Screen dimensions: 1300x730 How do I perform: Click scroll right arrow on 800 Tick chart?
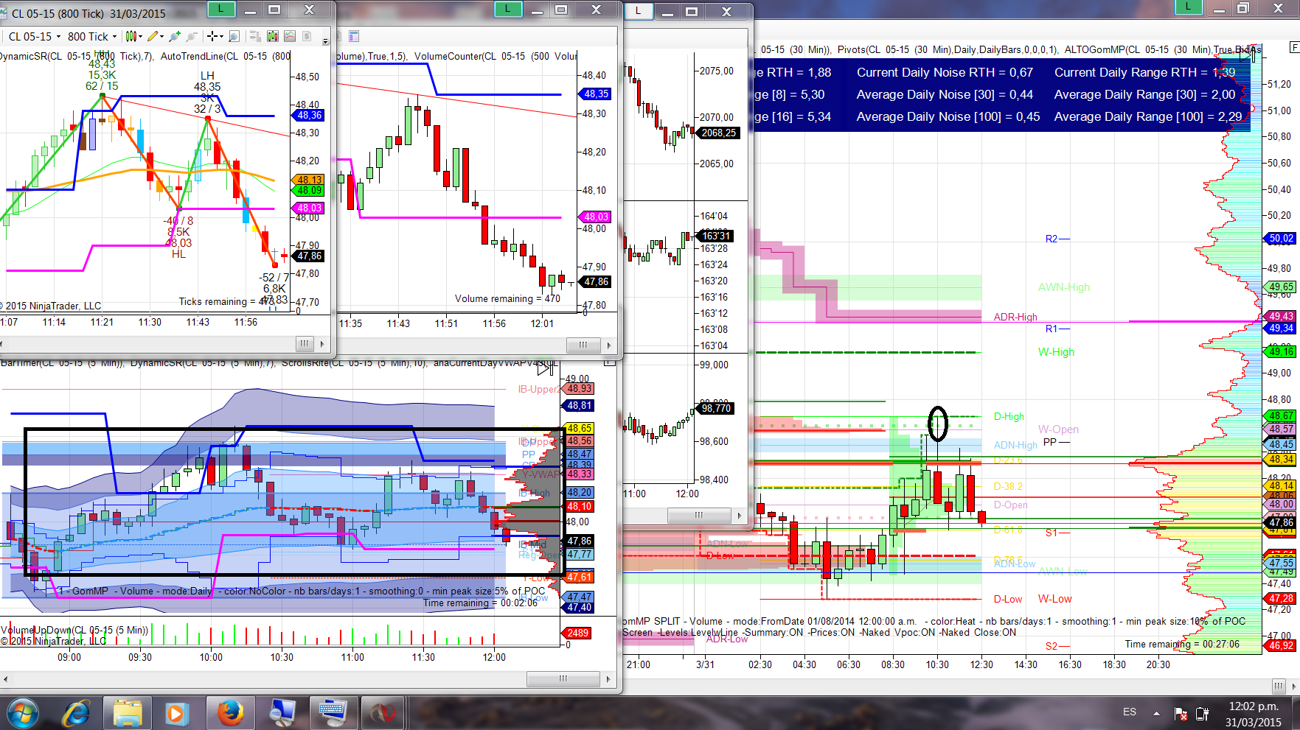[322, 344]
